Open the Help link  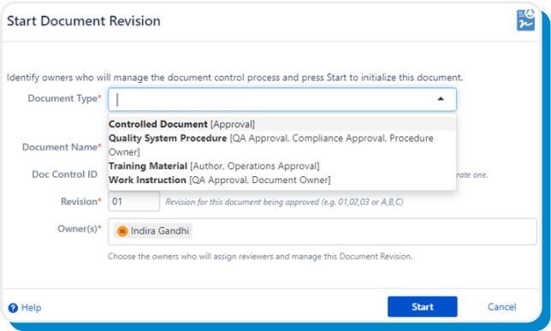32,307
